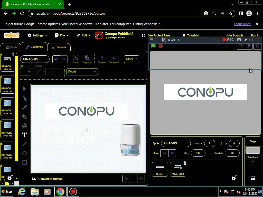This screenshot has height=197, width=263.
Task: Switch to the Costumes tab
Action: (34, 47)
